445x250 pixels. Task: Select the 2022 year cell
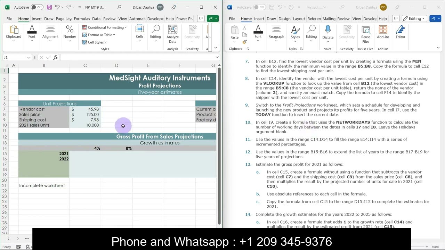click(x=44, y=159)
